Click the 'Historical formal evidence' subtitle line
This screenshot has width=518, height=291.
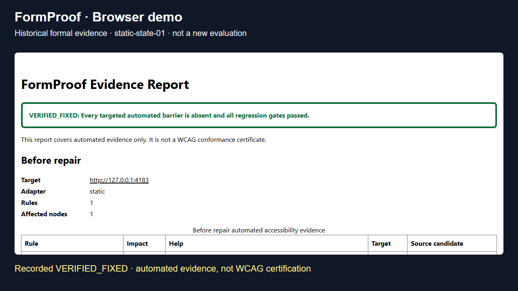[x=130, y=33]
